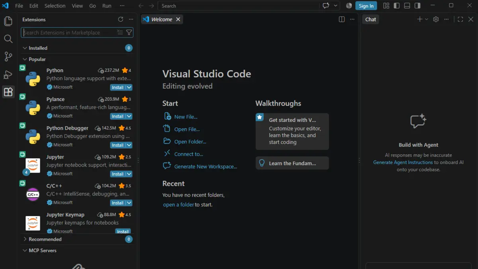Open the Copilot chat icon in title bar
The image size is (478, 269).
click(326, 6)
